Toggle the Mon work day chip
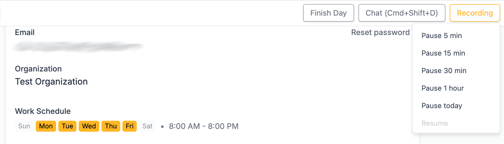Viewport: 504px width, 144px height. pos(46,126)
